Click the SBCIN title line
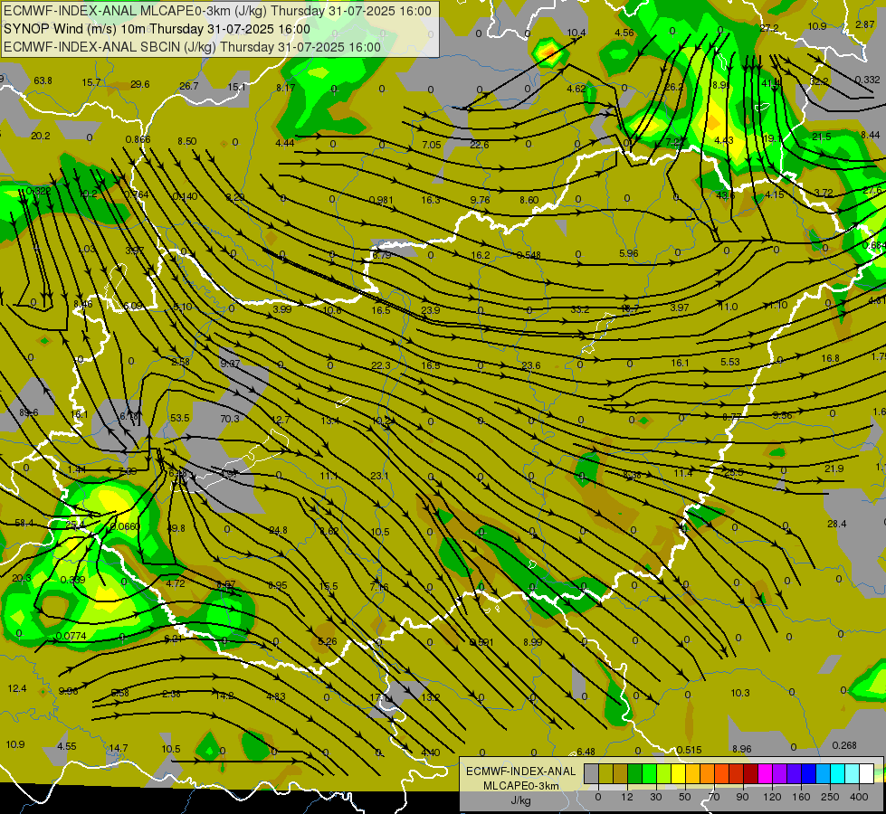 192,47
